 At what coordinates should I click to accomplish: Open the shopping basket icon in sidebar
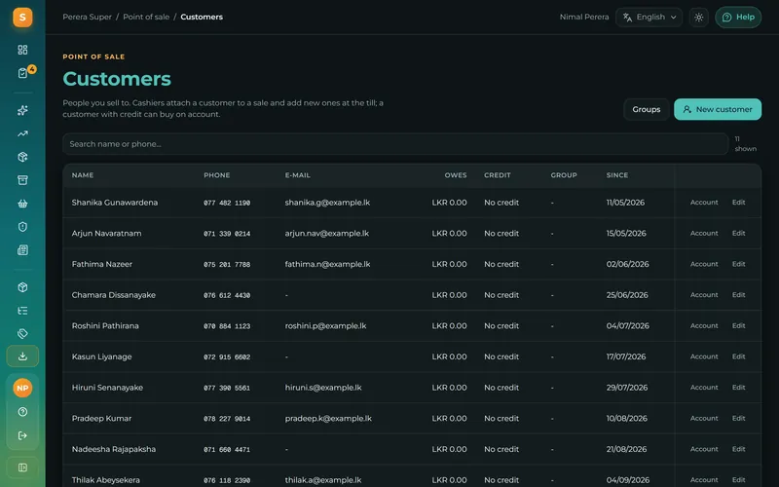(x=22, y=204)
